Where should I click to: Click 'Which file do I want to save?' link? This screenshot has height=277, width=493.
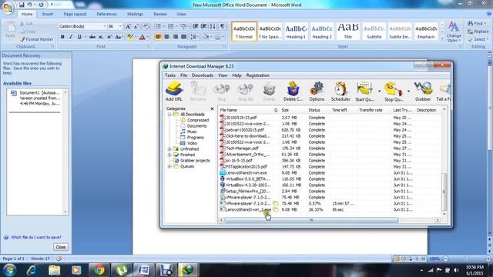click(36, 238)
